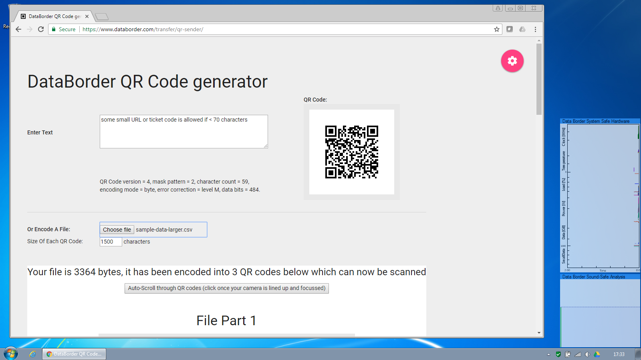Click the page scroll-down arrow
This screenshot has width=641, height=360.
(x=539, y=333)
